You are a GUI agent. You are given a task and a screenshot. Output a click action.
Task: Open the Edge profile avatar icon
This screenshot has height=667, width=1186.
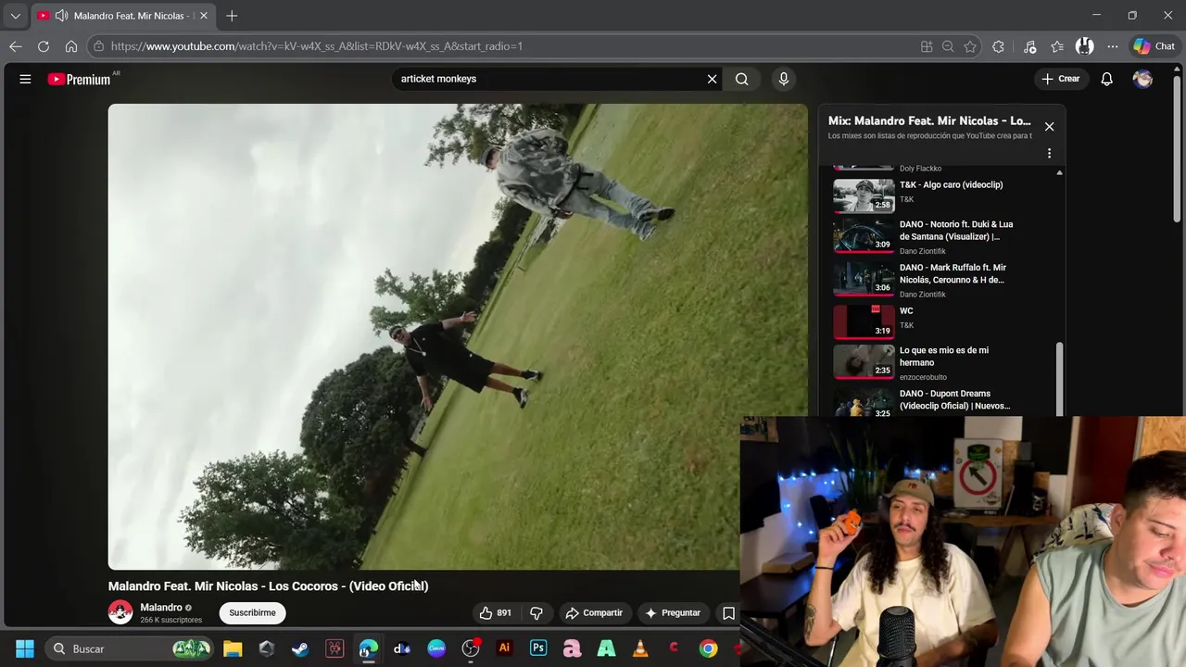(x=1085, y=46)
